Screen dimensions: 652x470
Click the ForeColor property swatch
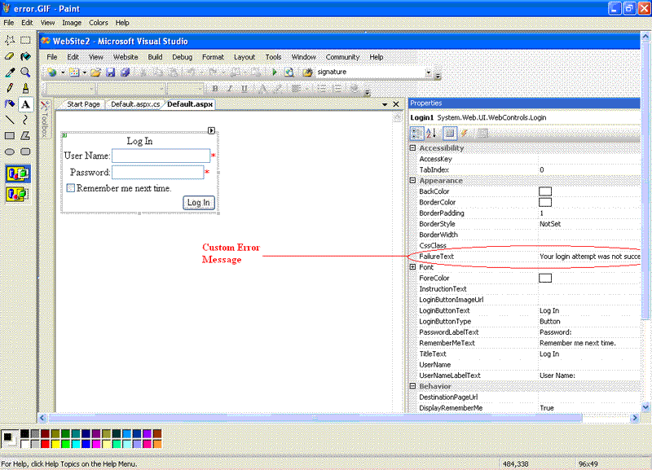[x=545, y=278]
